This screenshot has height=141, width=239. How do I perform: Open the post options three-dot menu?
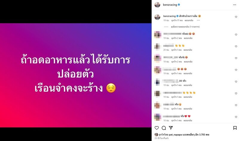tap(235, 5)
